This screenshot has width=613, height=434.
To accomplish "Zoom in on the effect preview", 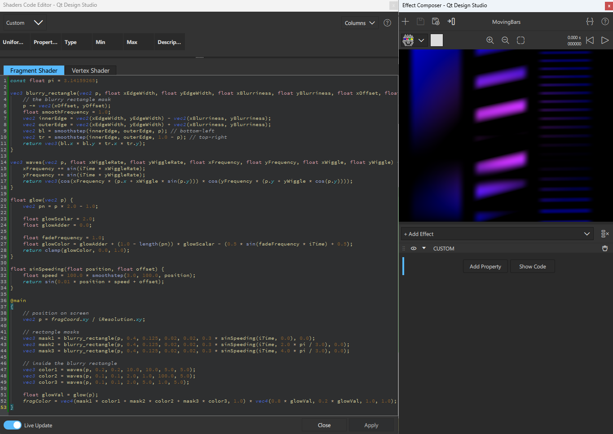I will (490, 40).
